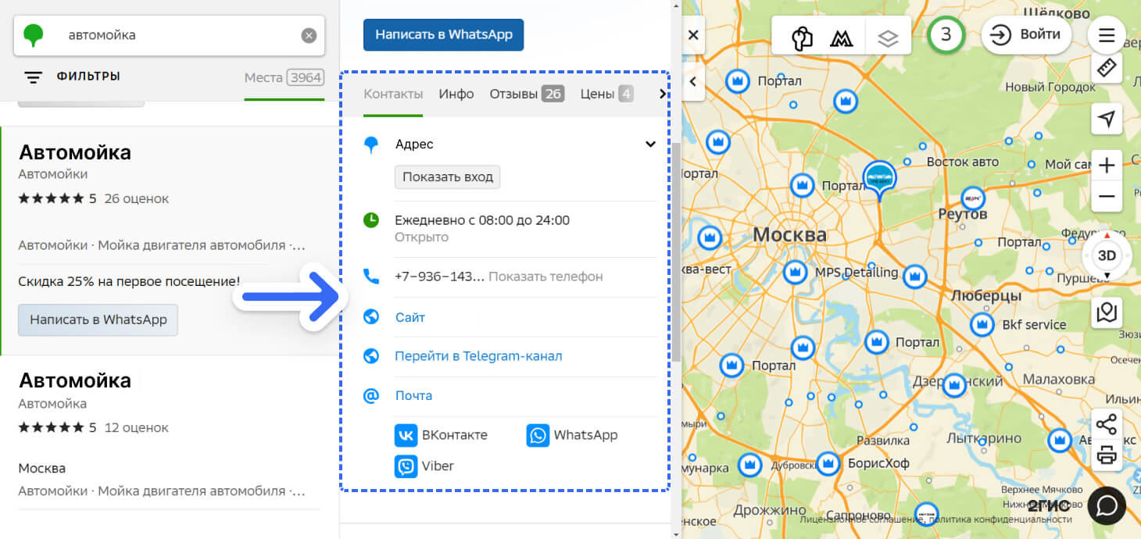Image resolution: width=1141 pixels, height=539 pixels.
Task: Click the selected car wash map marker
Action: coord(880,180)
